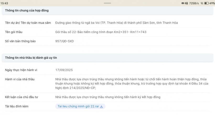This screenshot has width=215, height=115.
Task: Tap the 725B/s network speed indicator
Action: click(194, 3)
